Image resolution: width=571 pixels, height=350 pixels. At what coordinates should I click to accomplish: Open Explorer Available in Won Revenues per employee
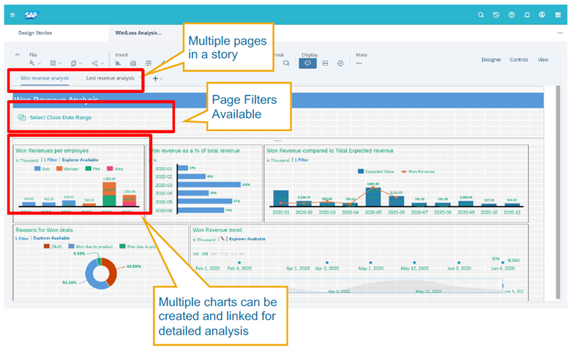click(x=80, y=160)
